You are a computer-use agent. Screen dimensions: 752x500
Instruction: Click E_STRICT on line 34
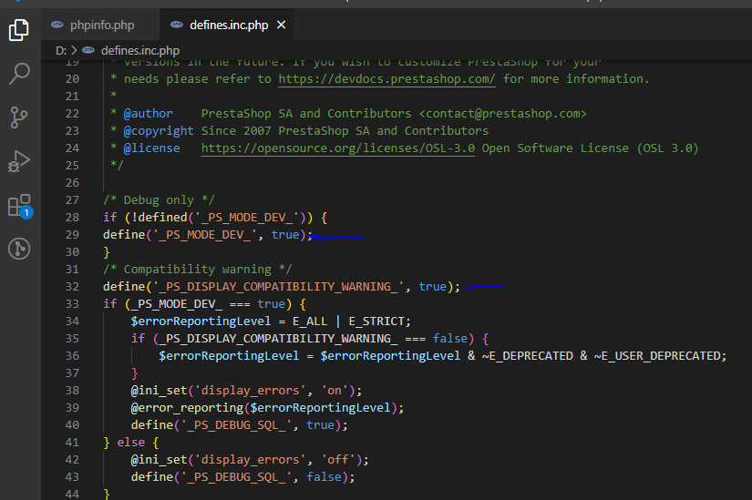point(376,321)
